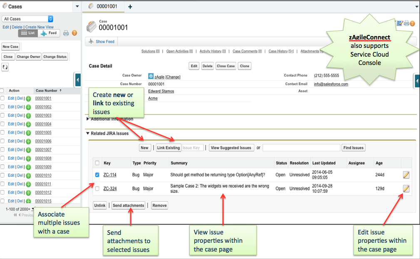Expand the Additional Information section
420x259 pixels.
87,119
